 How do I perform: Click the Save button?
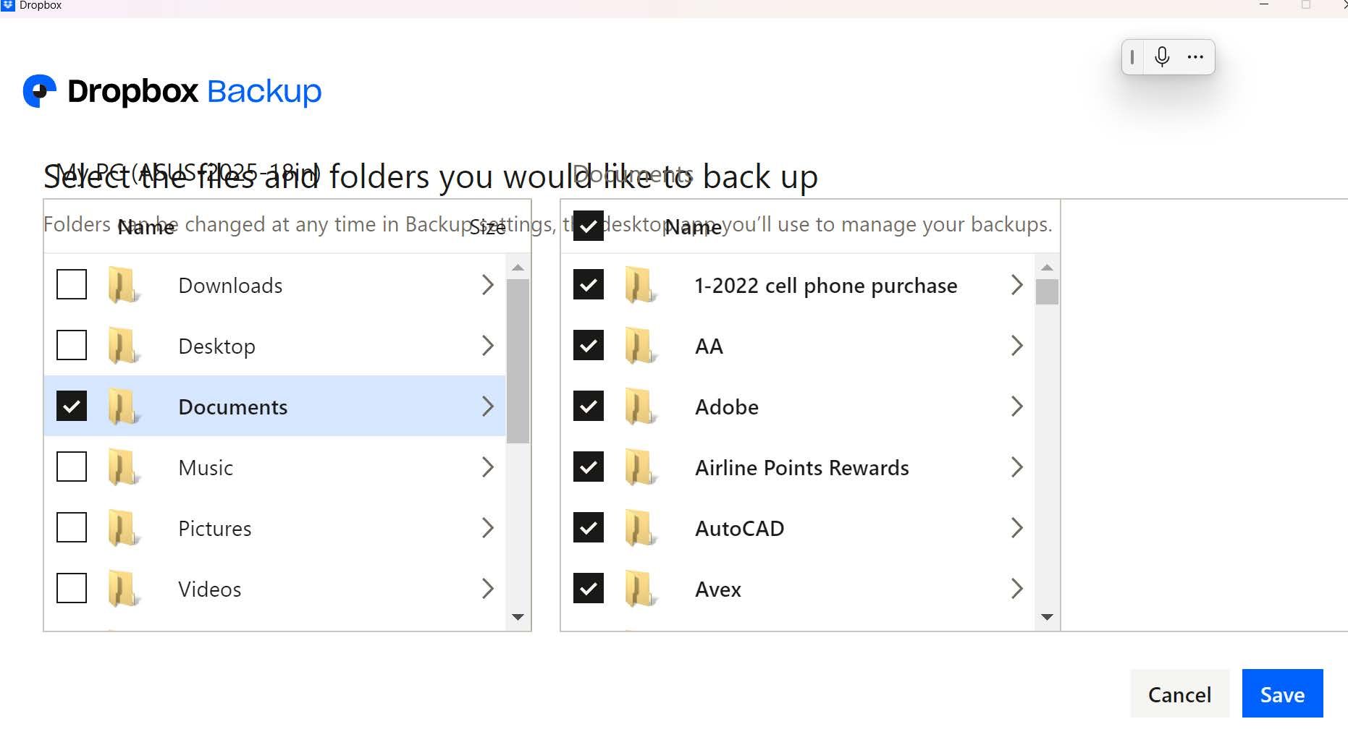point(1281,694)
